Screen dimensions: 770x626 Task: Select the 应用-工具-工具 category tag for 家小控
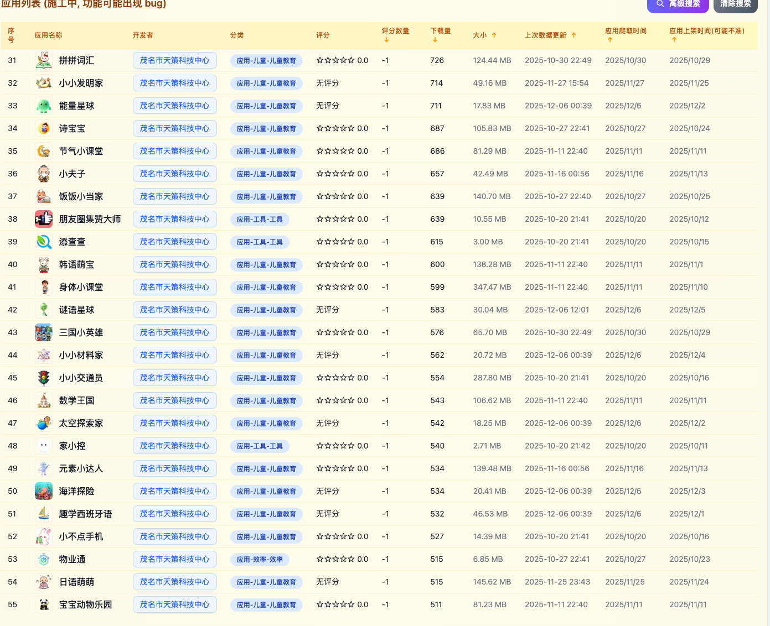click(260, 446)
